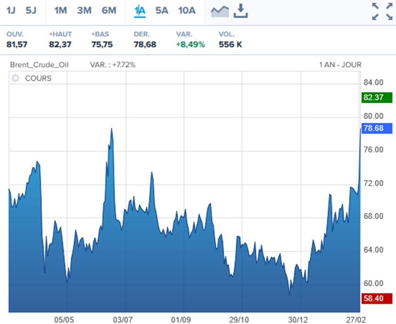The image size is (396, 324).
Task: Select the 1J one-day time range
Action: coord(11,11)
